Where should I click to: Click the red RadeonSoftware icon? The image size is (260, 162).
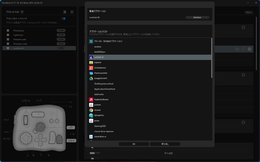(x=91, y=100)
